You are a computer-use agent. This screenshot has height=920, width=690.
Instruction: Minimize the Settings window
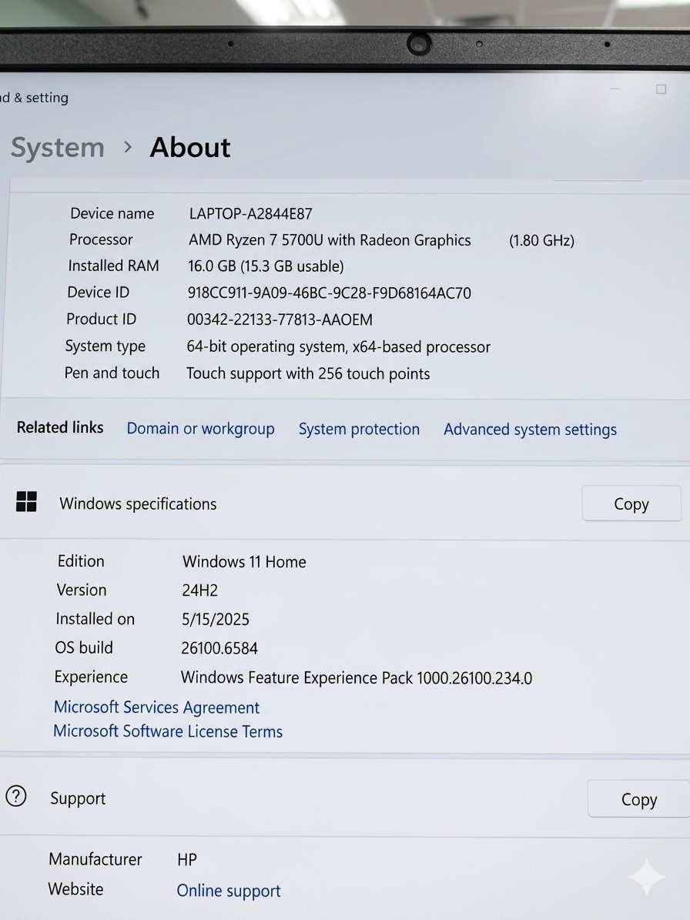pyautogui.click(x=615, y=89)
